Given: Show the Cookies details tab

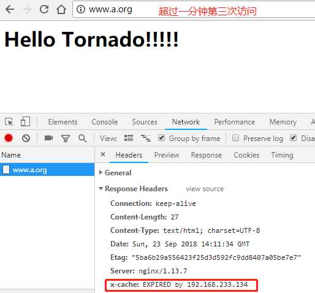Looking at the screenshot, I should (246, 155).
